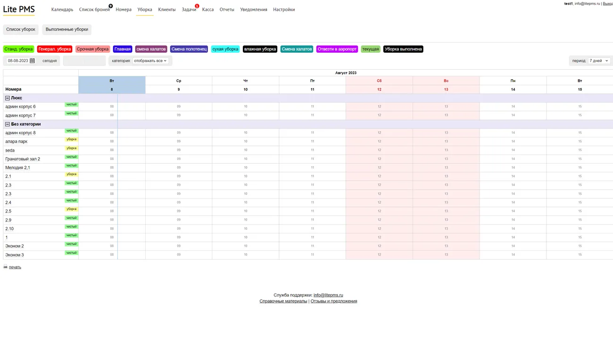Click the red badge on Задачи
The image size is (613, 344).
tap(197, 6)
